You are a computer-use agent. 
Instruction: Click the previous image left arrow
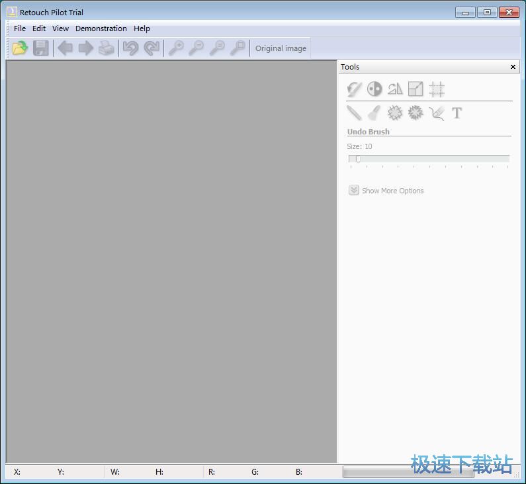tap(65, 48)
